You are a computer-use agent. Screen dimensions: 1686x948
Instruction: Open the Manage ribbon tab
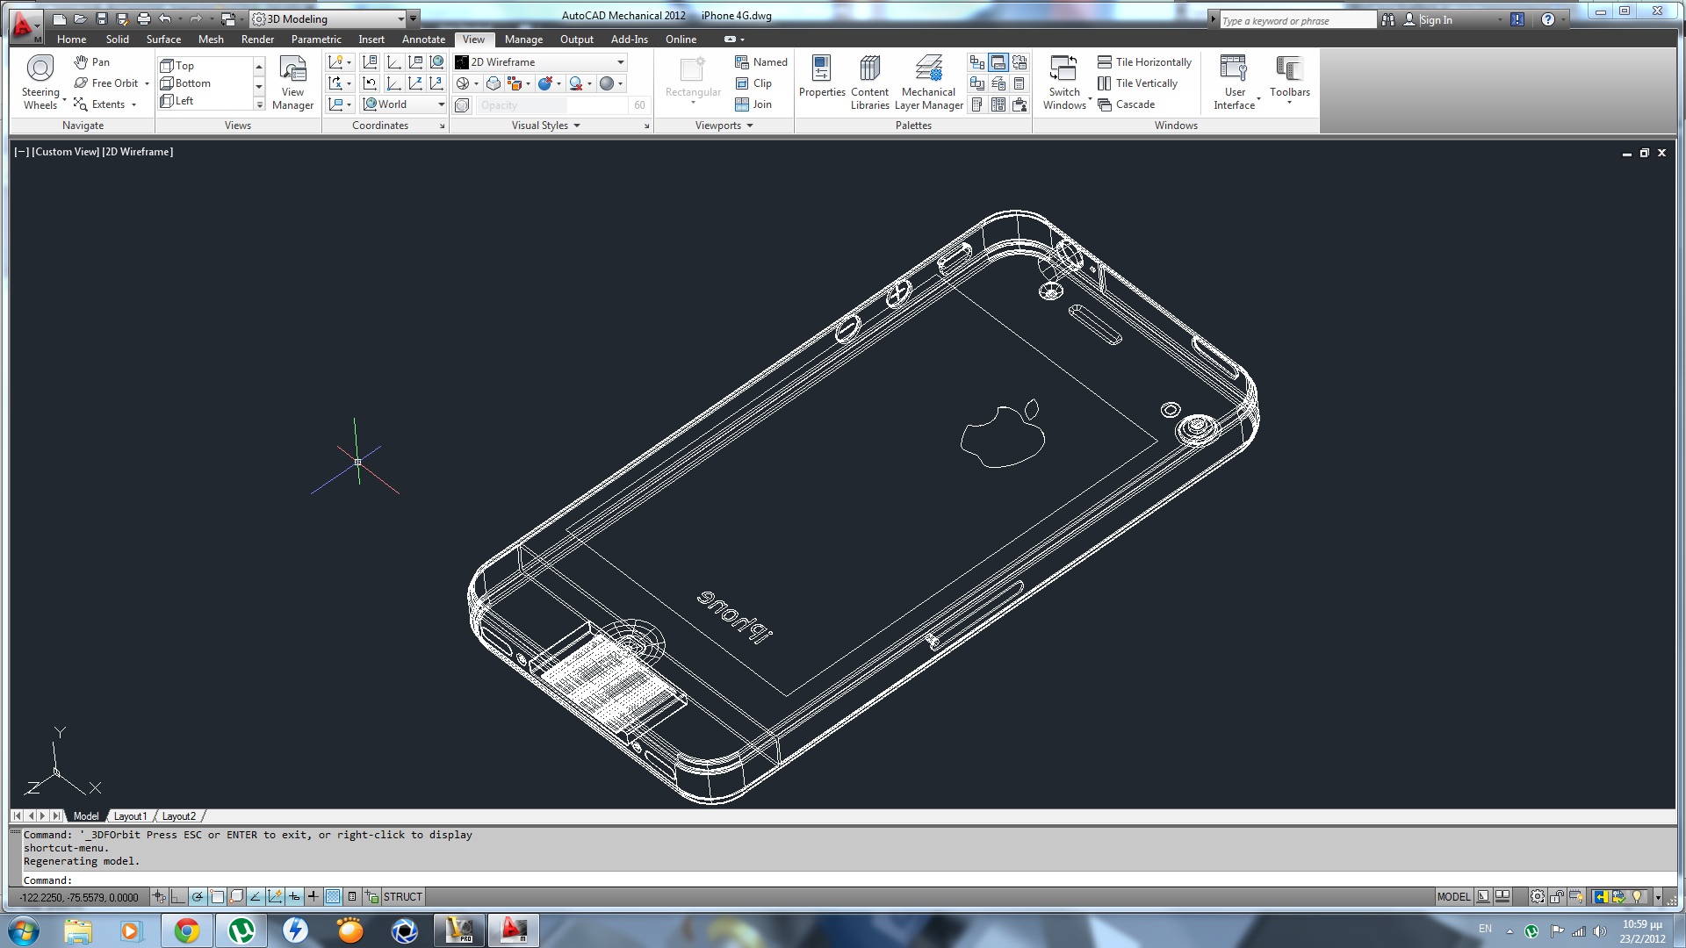(523, 39)
